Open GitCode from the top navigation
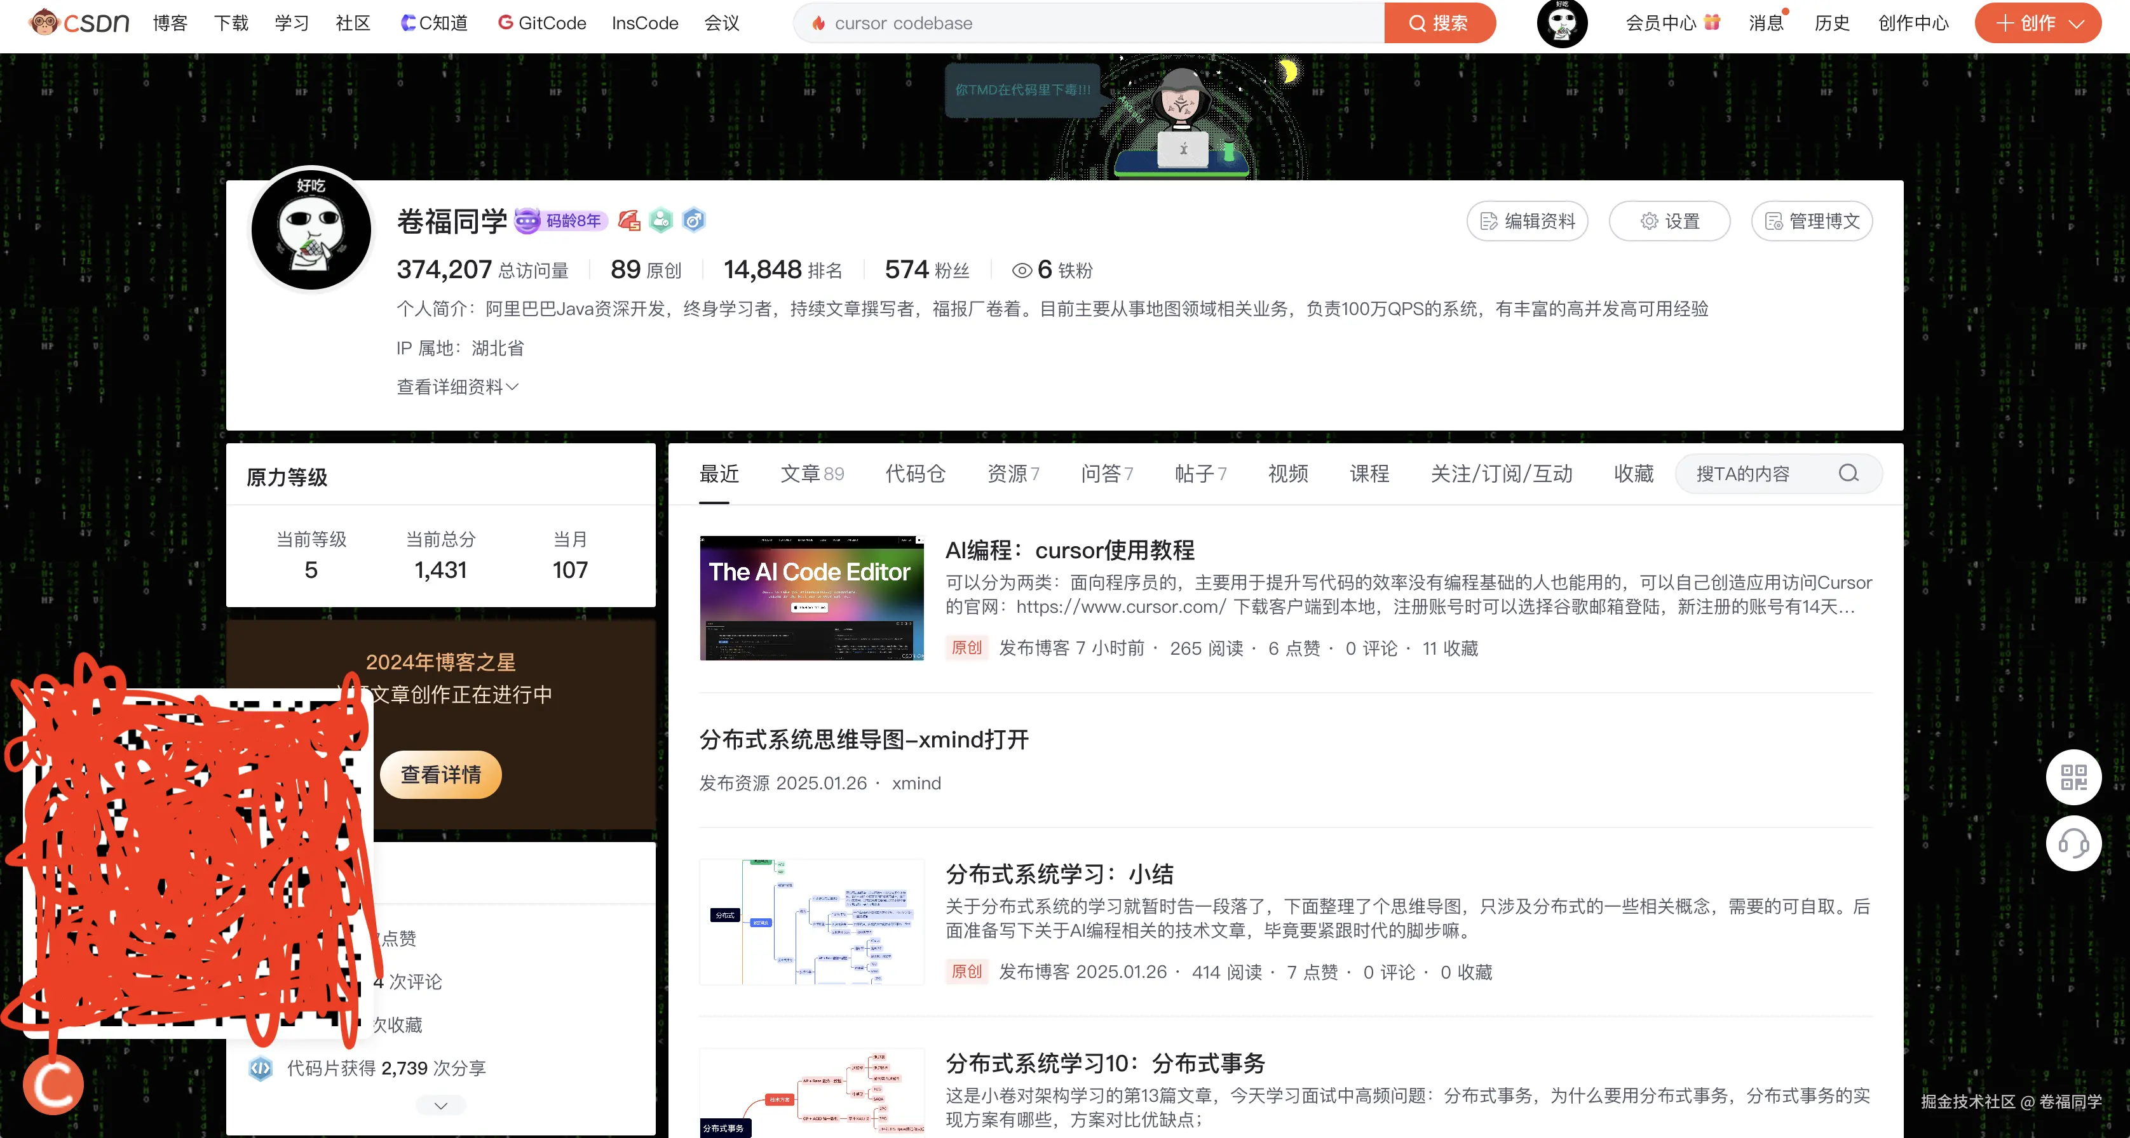Viewport: 2130px width, 1138px height. [x=541, y=22]
